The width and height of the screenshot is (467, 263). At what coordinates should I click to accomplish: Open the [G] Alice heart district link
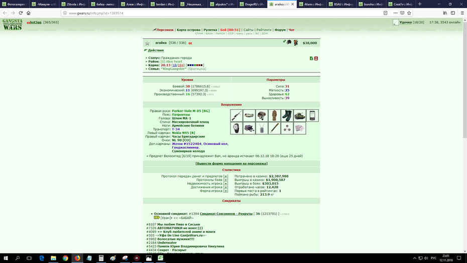click(171, 61)
